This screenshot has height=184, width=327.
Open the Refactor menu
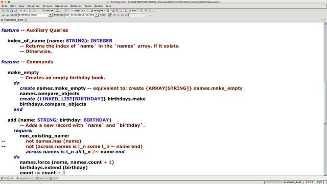(x=76, y=6)
